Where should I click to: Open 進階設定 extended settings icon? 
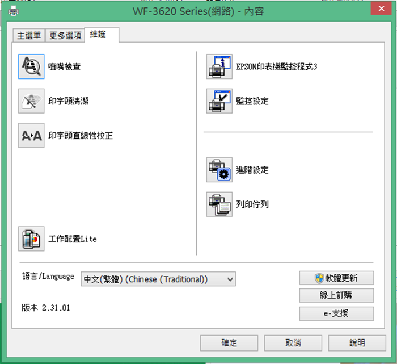point(219,170)
